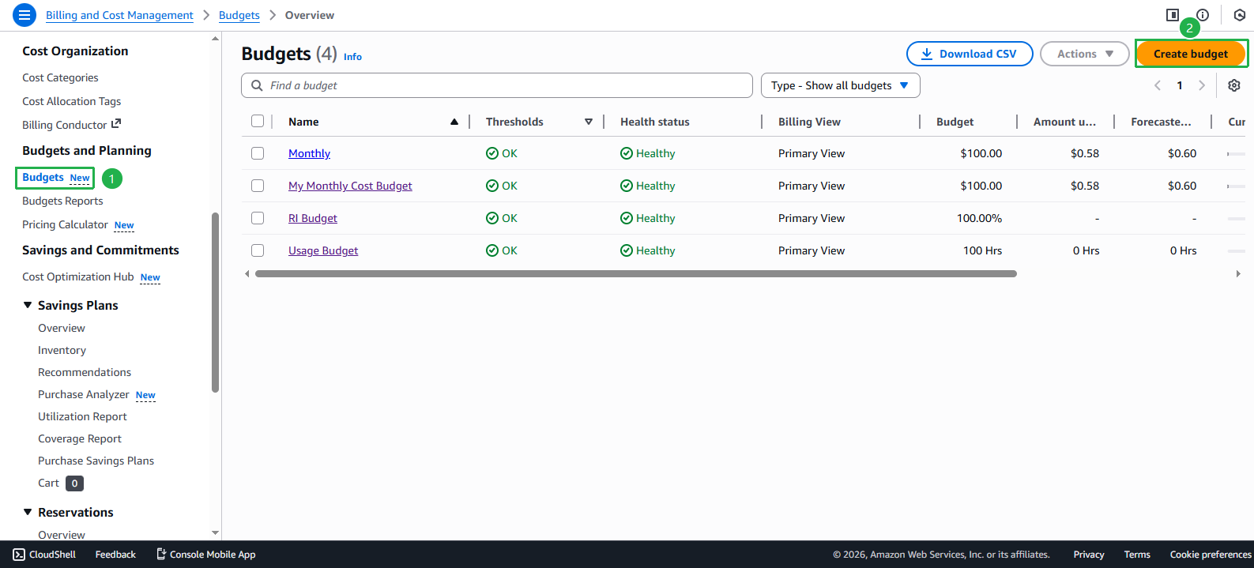Click the table preferences gear icon
1254x568 pixels.
[x=1233, y=85]
